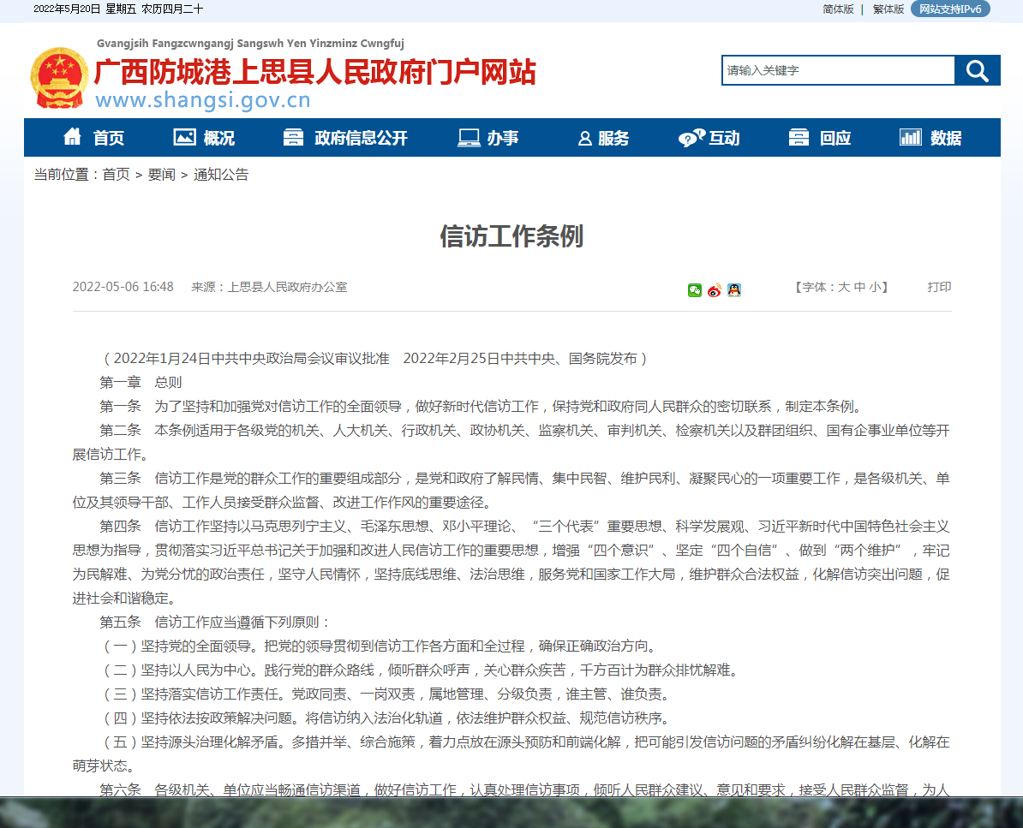Share article via WeChat icon
Image resolution: width=1023 pixels, height=828 pixels.
(x=695, y=290)
